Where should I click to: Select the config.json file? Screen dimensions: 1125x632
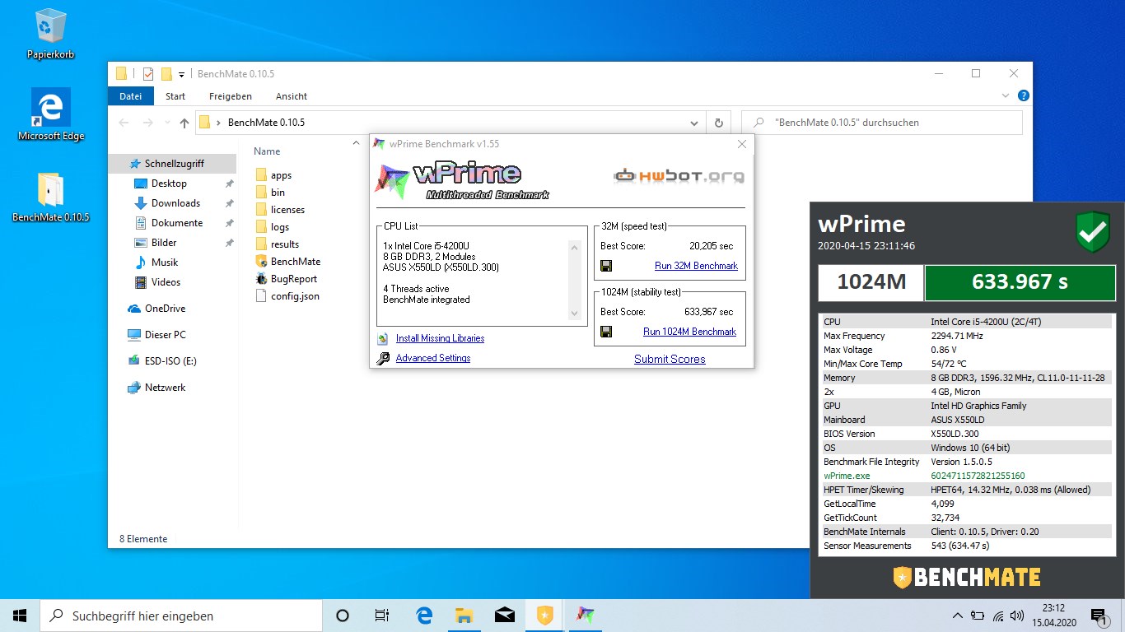pos(287,295)
